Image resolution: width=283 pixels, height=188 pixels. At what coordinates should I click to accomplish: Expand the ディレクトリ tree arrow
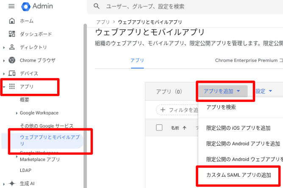(x=4, y=47)
